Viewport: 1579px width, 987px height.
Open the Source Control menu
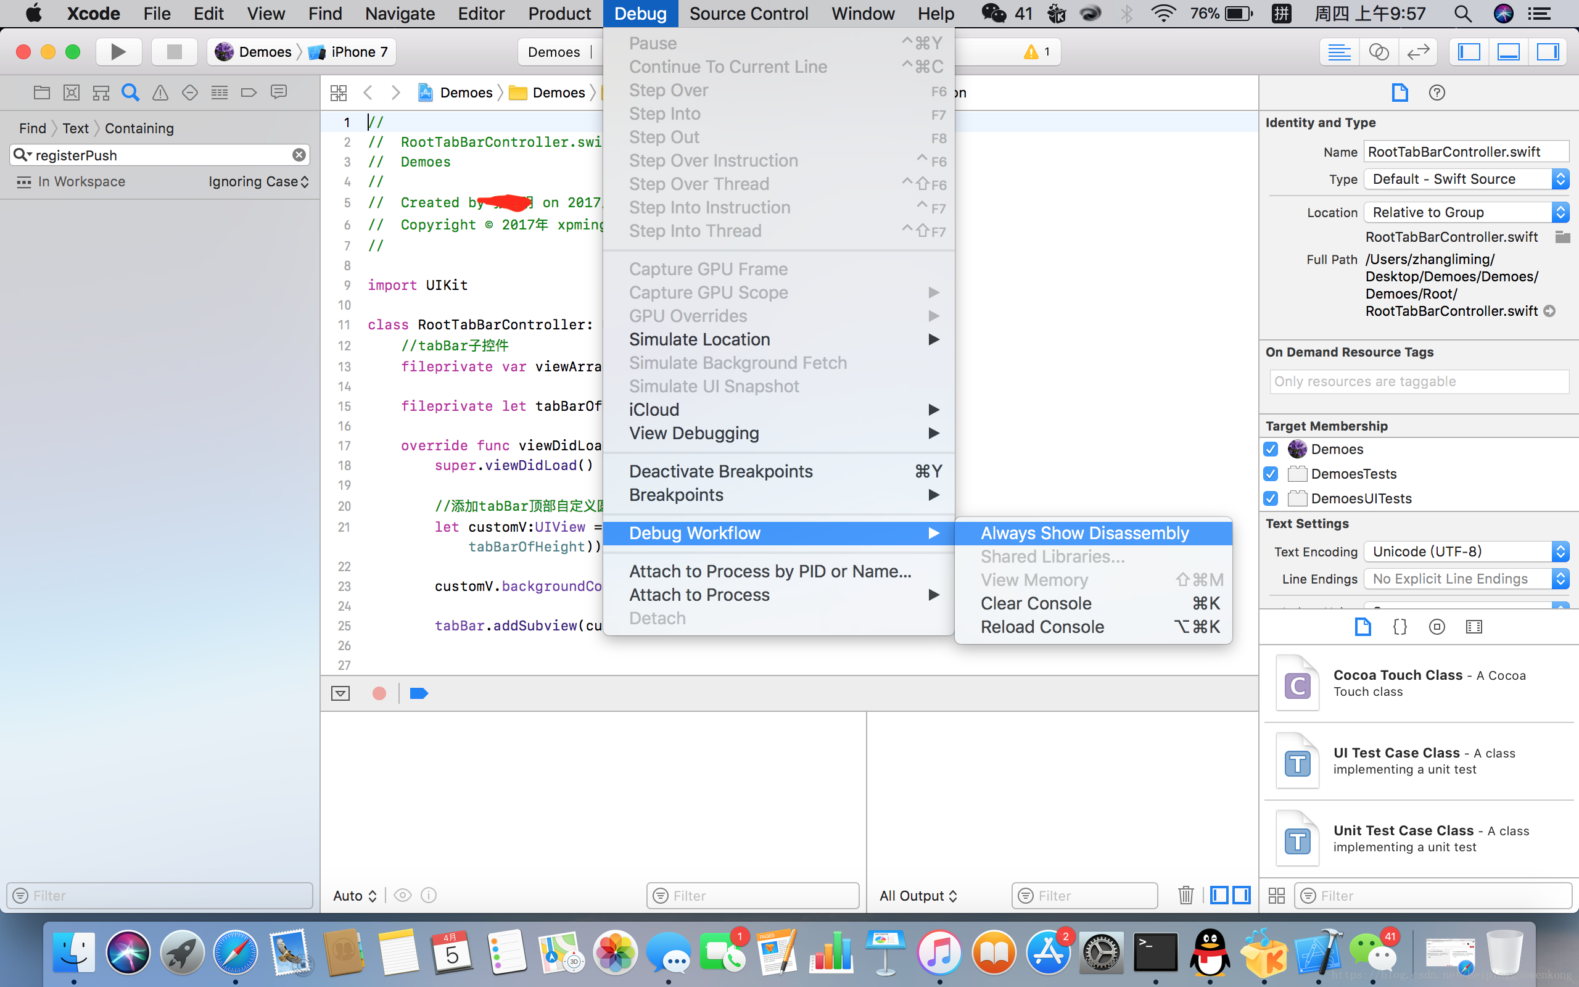point(748,14)
